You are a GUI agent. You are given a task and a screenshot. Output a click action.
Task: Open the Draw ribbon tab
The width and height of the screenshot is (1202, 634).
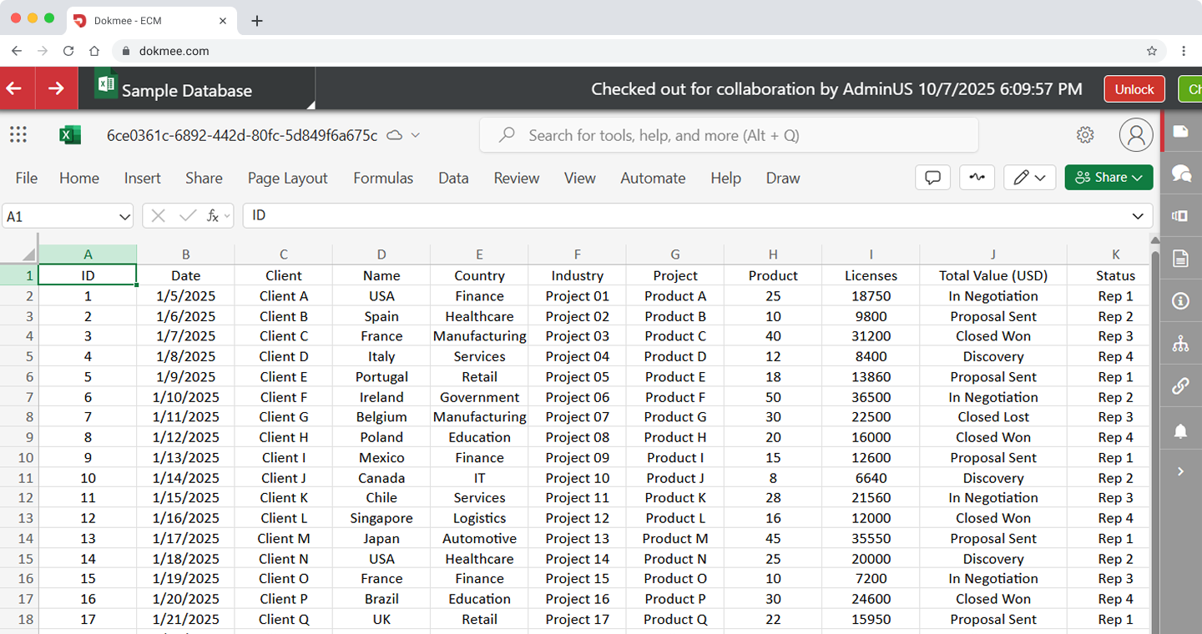783,178
